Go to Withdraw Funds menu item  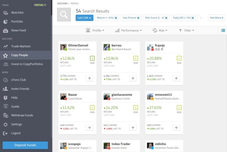[x=22, y=115]
